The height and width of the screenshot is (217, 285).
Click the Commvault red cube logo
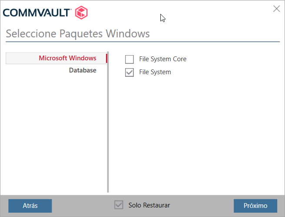82,12
